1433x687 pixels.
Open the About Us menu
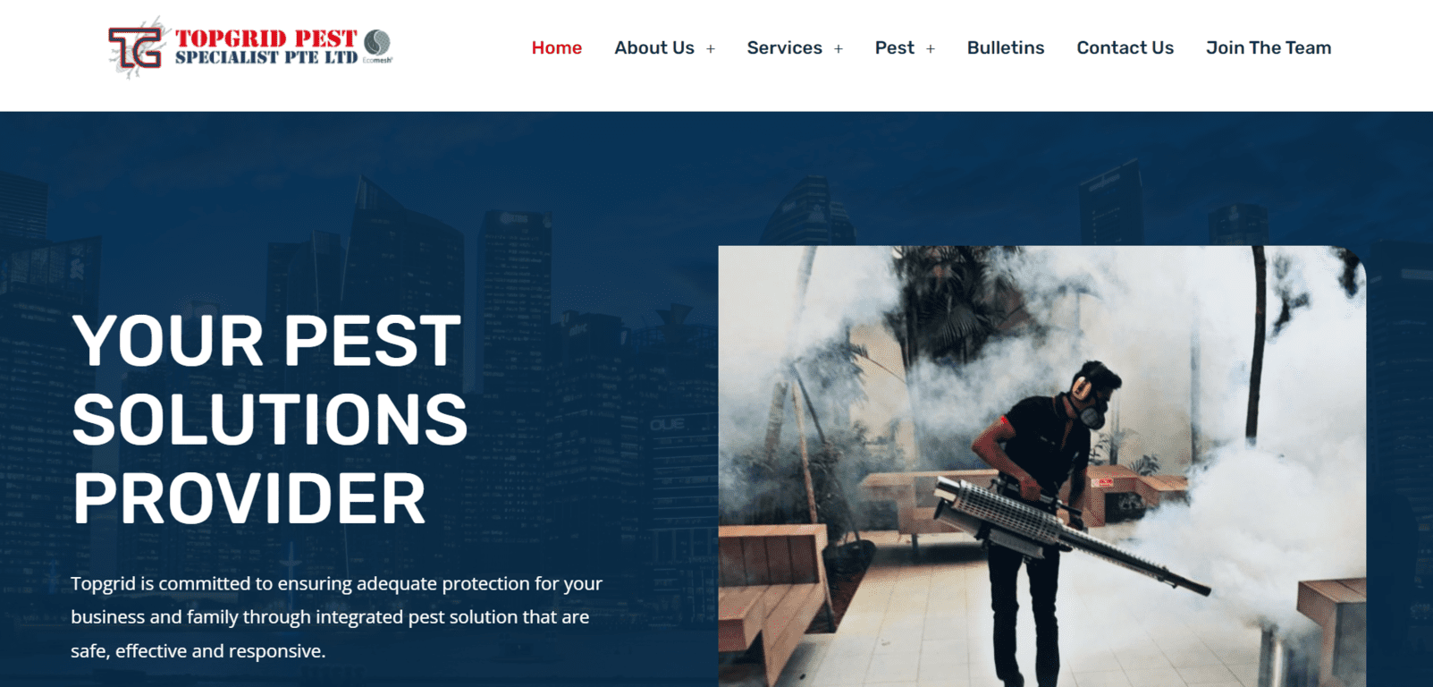pos(654,48)
